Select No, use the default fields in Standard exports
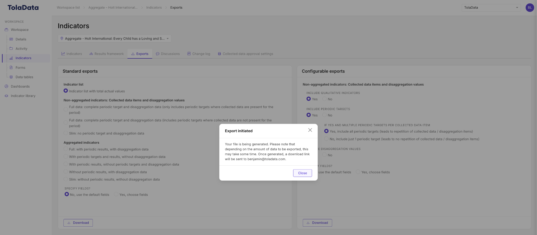The image size is (537, 235). [x=67, y=194]
